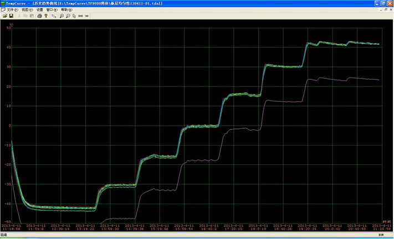This screenshot has width=394, height=239.
Task: Open the 窗口(W) window menu
Action: 52,10
